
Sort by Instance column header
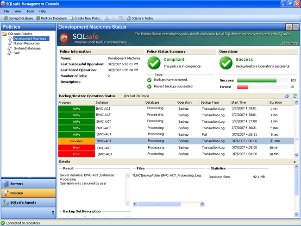pyautogui.click(x=119, y=102)
